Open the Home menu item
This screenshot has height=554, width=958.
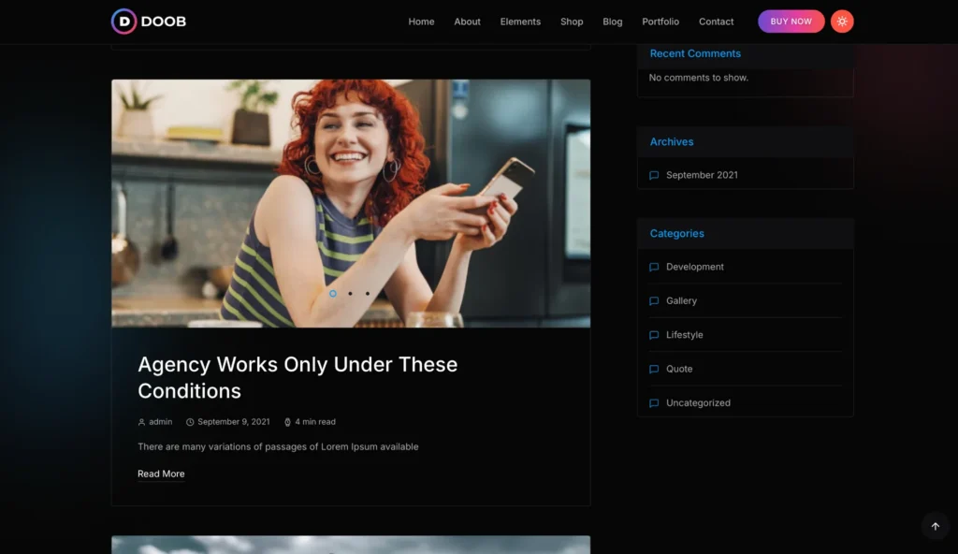(421, 22)
